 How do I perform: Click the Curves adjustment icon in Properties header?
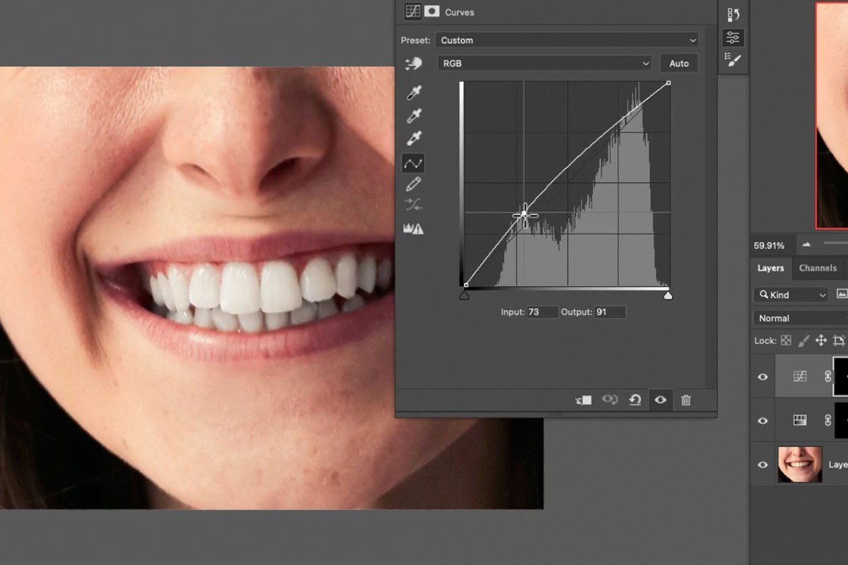click(413, 11)
